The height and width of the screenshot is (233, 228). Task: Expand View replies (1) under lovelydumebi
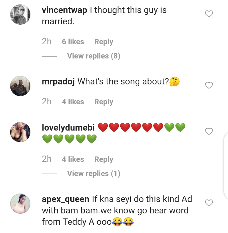point(93,174)
